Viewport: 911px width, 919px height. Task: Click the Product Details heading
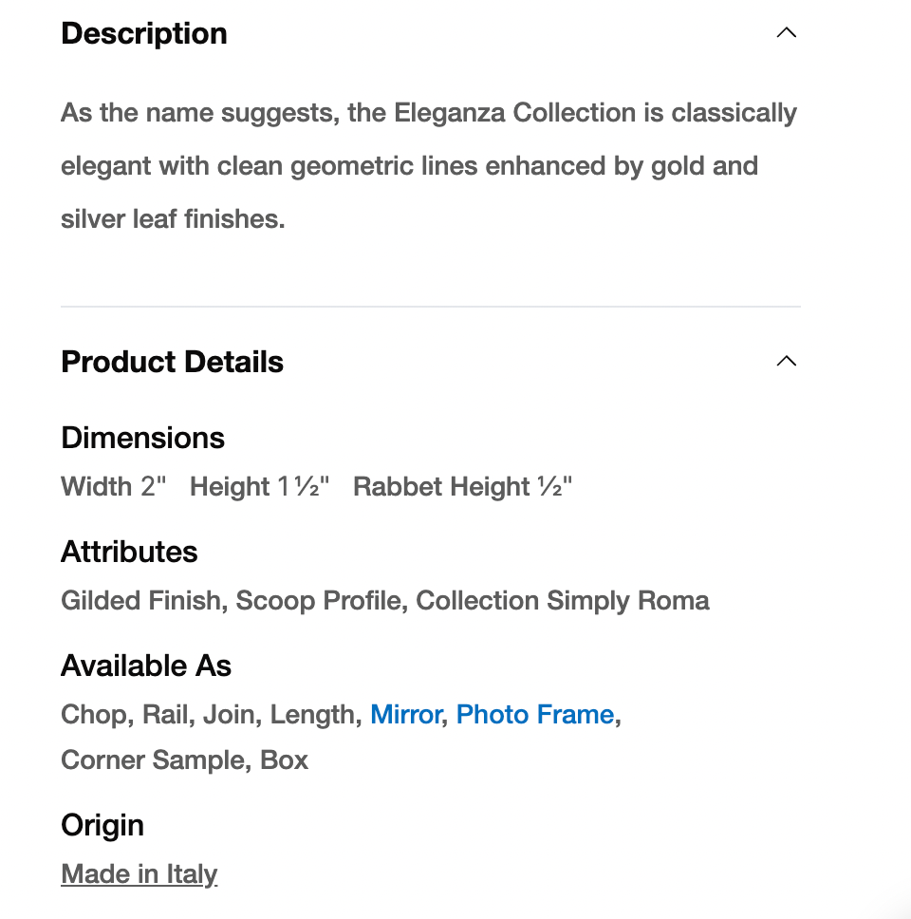[172, 362]
